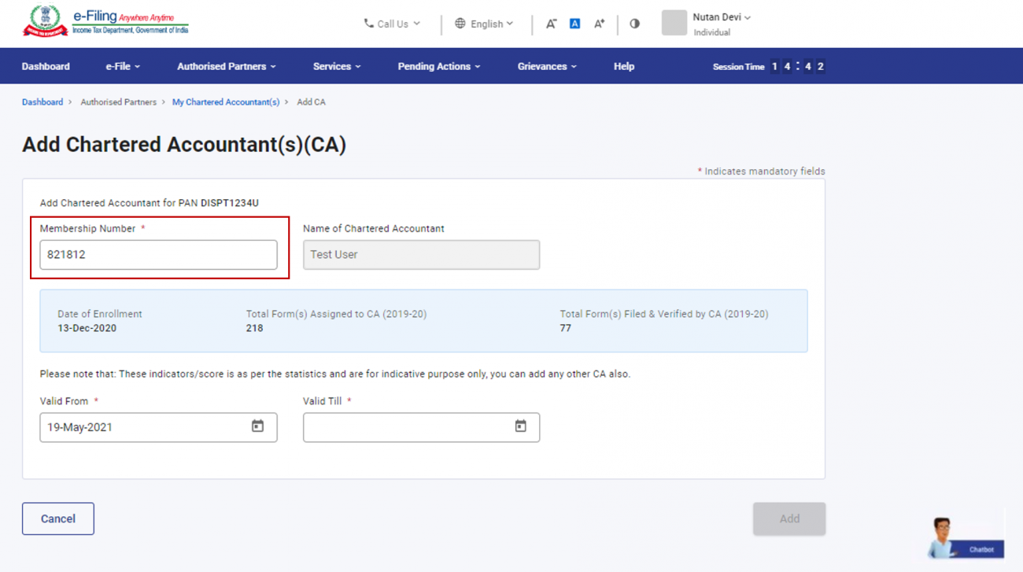Decrease text size with A- icon
This screenshot has width=1023, height=572.
[x=552, y=24]
